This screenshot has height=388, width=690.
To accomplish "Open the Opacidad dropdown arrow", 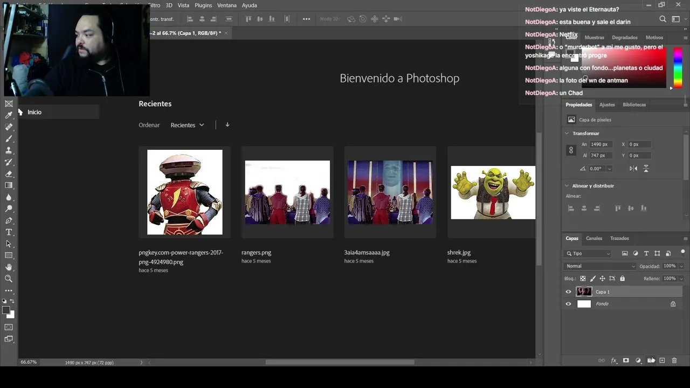I will 681,266.
